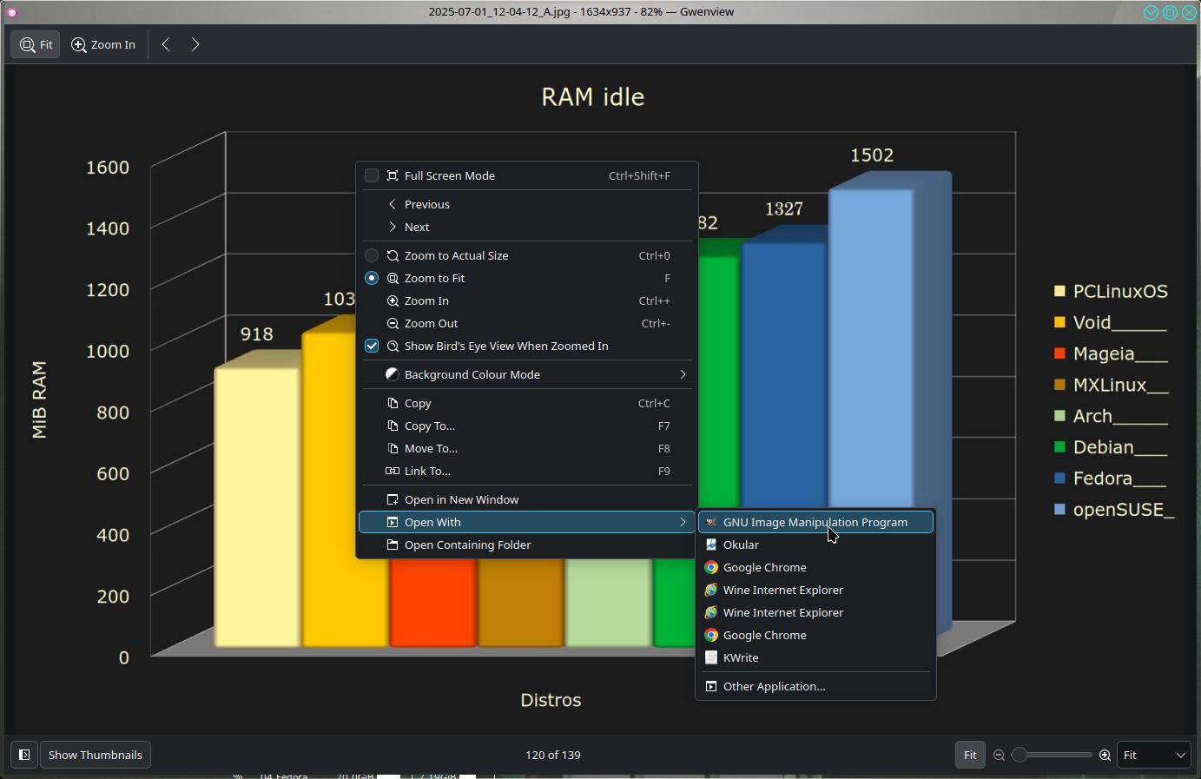Image resolution: width=1201 pixels, height=779 pixels.
Task: Expand the Open With submenu arrow
Action: 683,522
